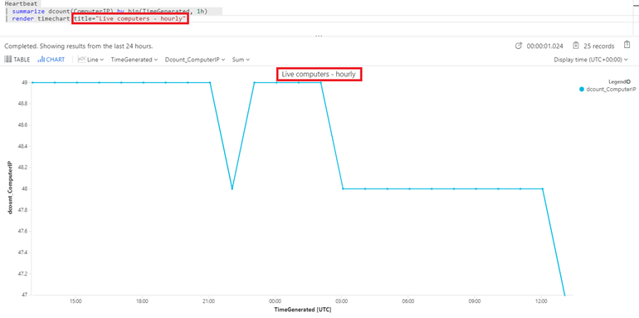
Task: Toggle the Legend collapse icon
Action: (x=628, y=81)
